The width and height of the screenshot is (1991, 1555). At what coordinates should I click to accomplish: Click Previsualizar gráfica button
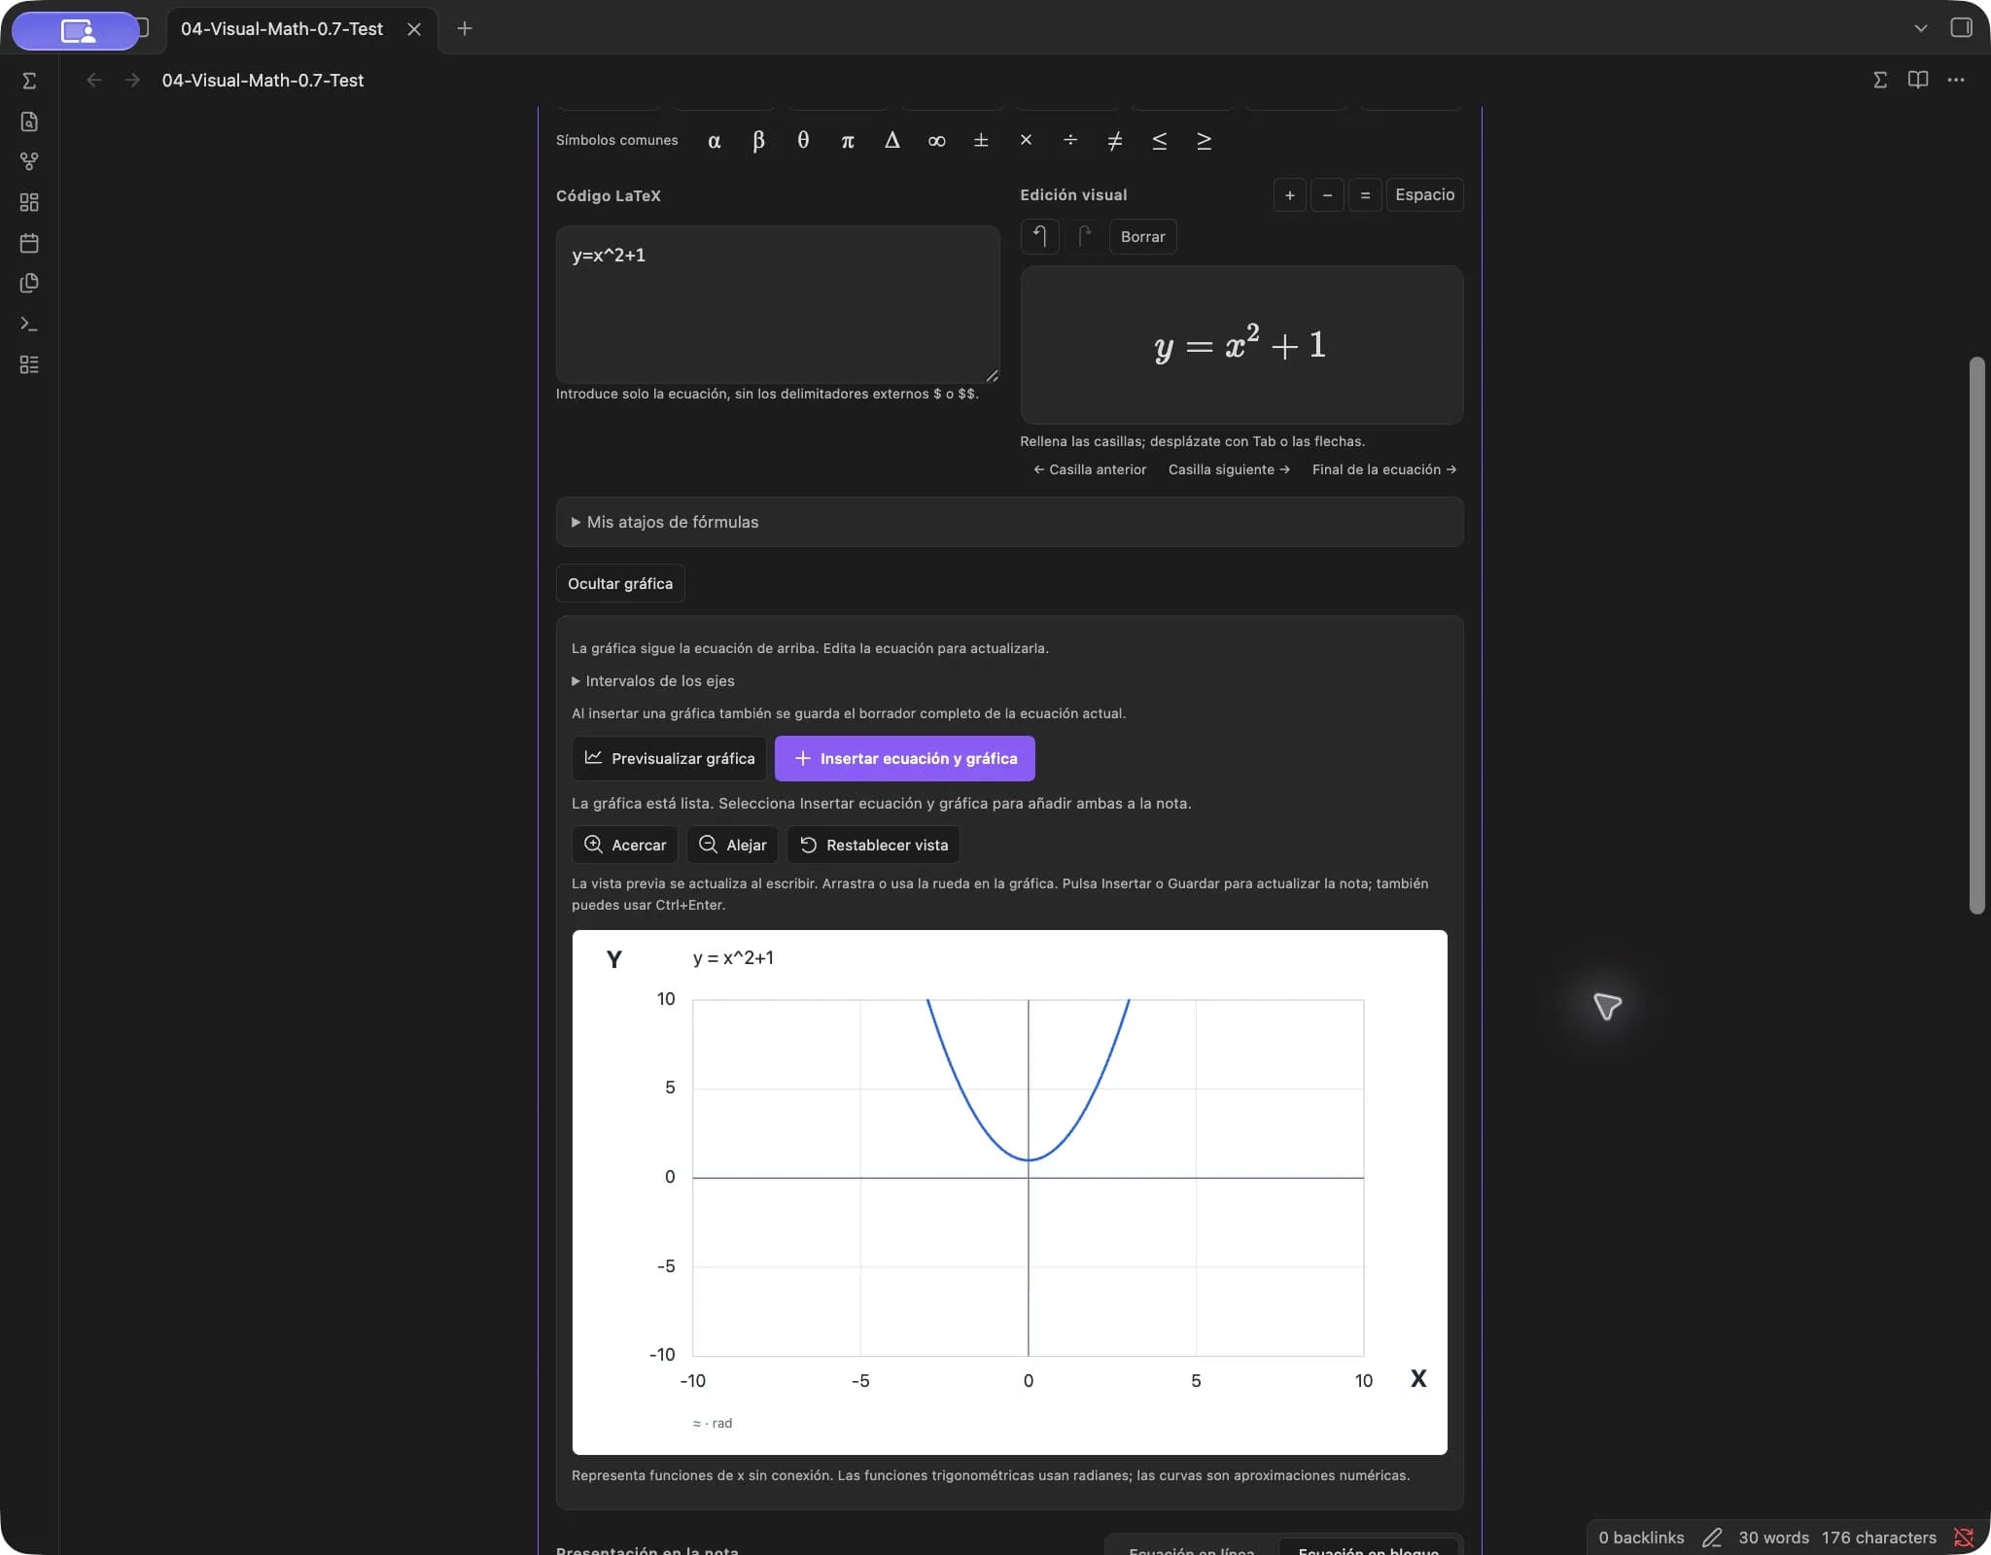click(670, 758)
